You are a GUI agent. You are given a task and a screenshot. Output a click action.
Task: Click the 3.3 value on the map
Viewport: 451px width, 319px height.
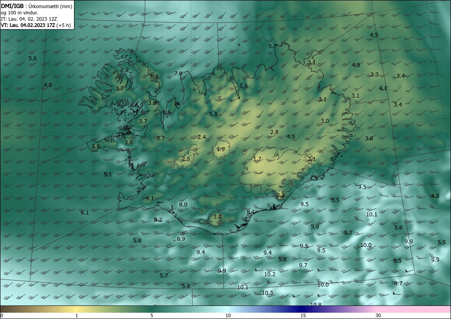click(374, 74)
